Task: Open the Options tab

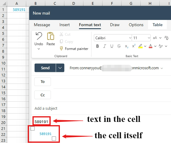Action: (x=136, y=25)
